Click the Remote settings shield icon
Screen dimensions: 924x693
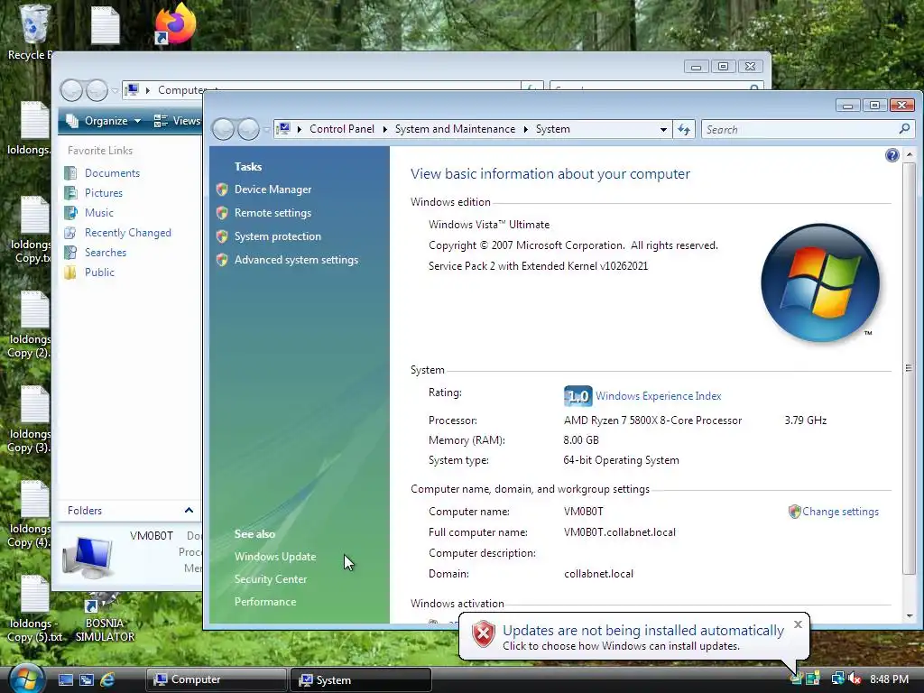coord(222,213)
